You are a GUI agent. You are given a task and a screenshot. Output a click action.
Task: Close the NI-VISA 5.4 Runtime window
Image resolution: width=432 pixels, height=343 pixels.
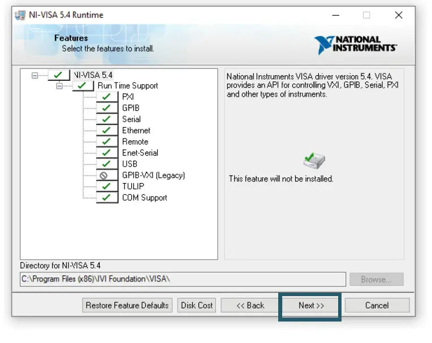399,15
